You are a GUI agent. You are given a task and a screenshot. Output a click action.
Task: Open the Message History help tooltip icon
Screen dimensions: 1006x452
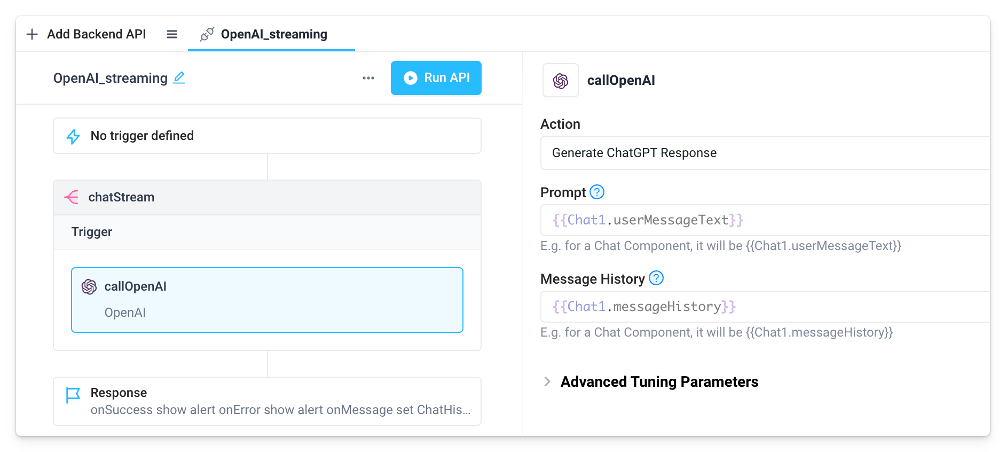[656, 278]
